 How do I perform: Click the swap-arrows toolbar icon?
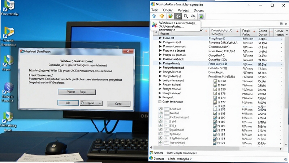pos(193,16)
